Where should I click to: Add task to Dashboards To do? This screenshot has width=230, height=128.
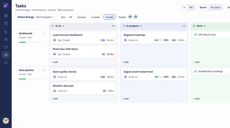55,62
